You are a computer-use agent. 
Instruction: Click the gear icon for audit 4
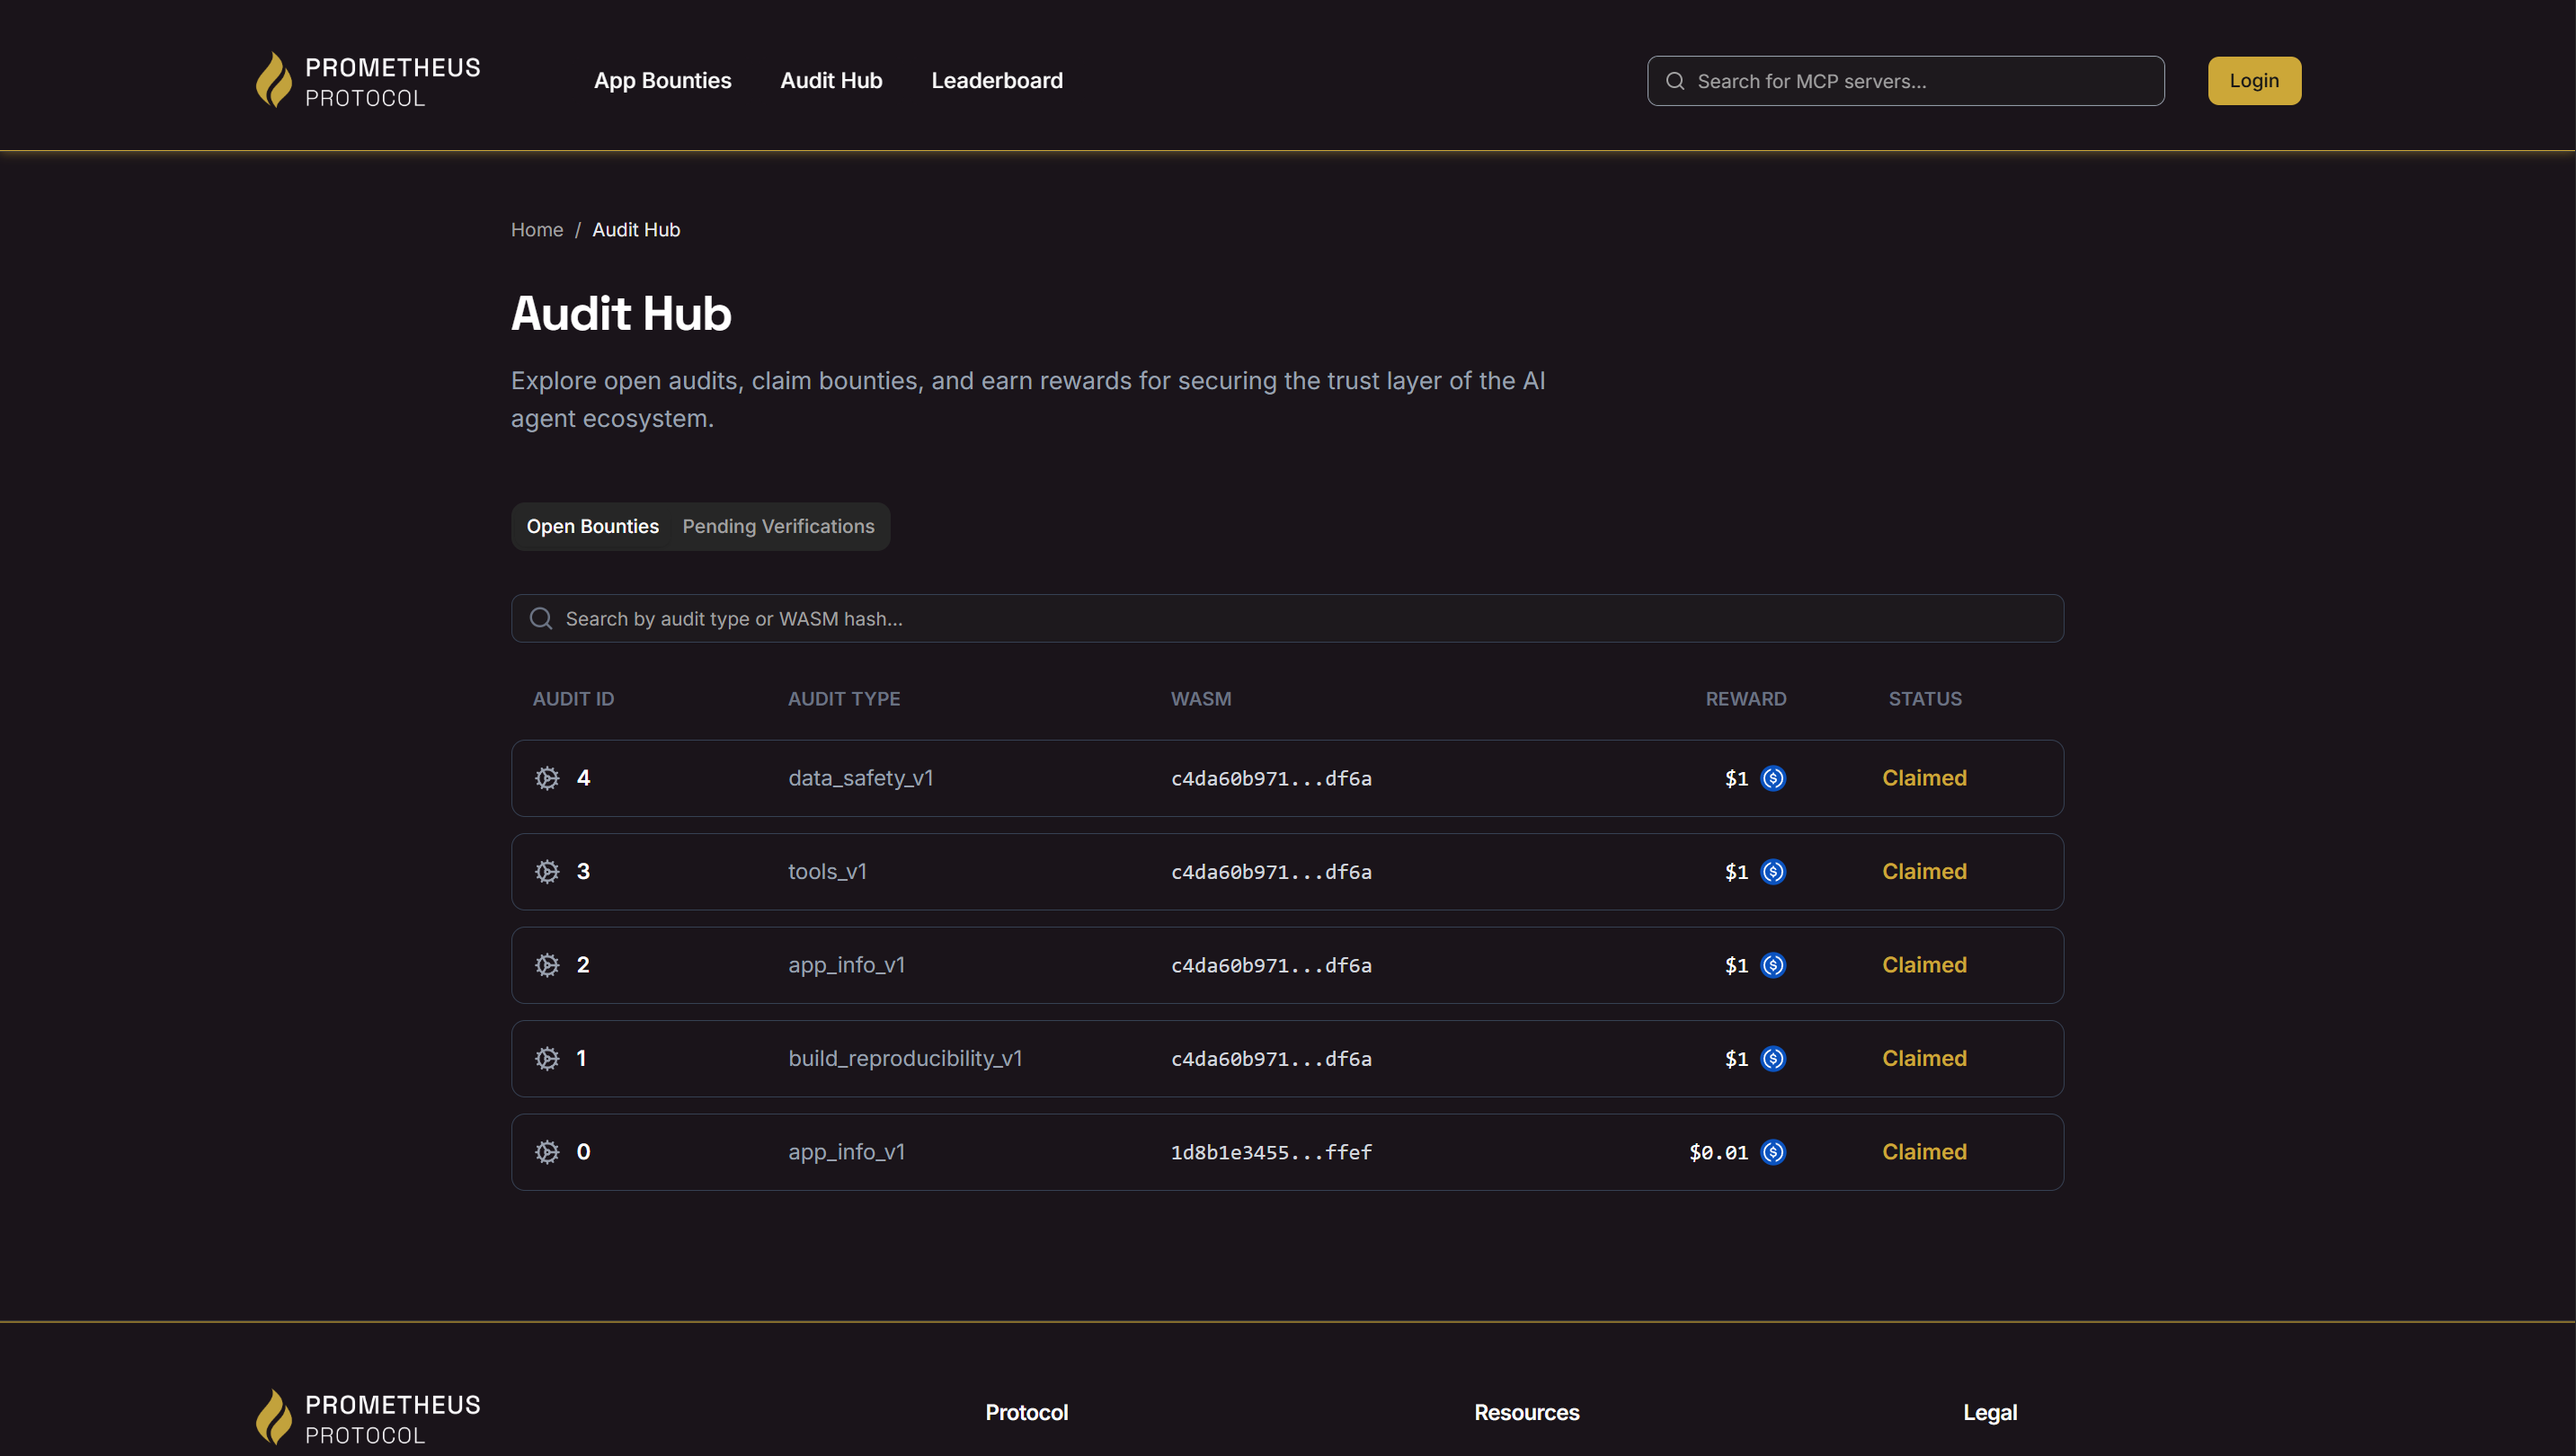click(547, 778)
